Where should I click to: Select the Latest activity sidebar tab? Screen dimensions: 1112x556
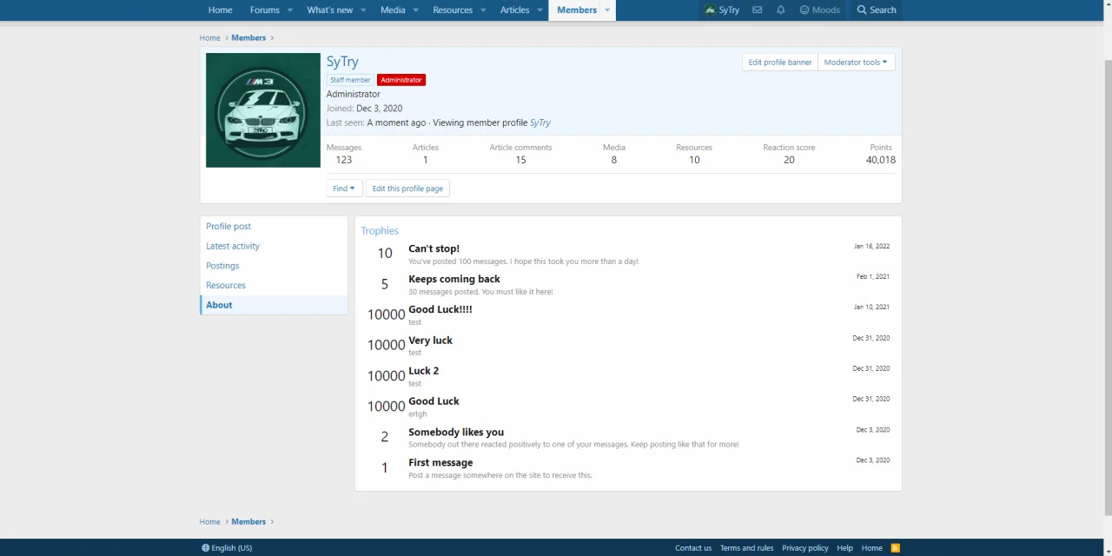(233, 246)
